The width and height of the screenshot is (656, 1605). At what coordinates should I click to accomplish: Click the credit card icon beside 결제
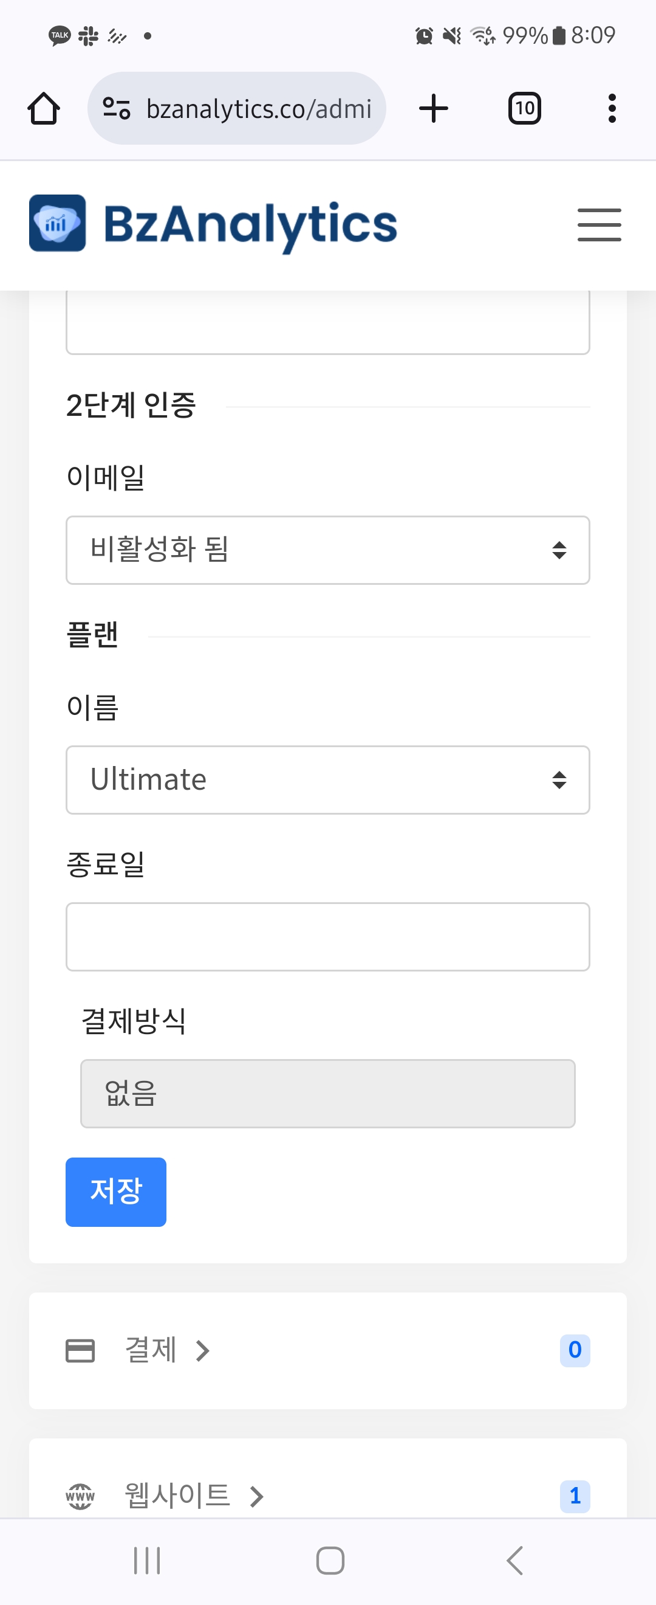pos(80,1351)
